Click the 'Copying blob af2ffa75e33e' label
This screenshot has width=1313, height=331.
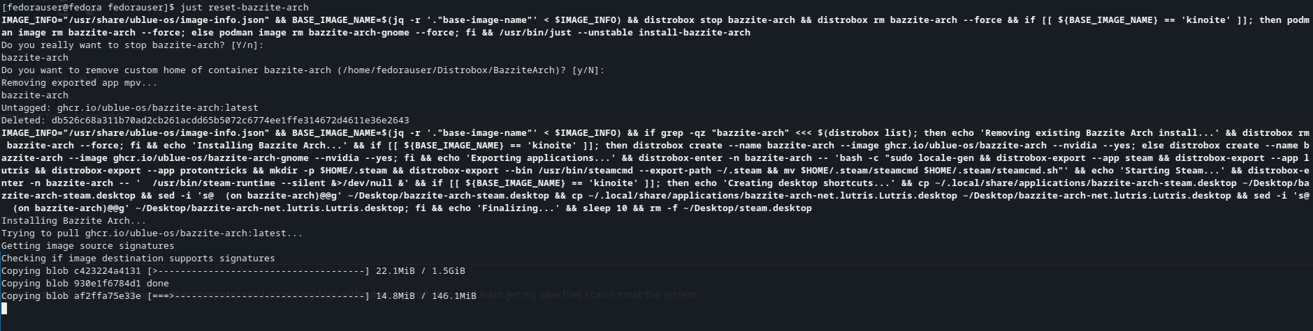71,296
